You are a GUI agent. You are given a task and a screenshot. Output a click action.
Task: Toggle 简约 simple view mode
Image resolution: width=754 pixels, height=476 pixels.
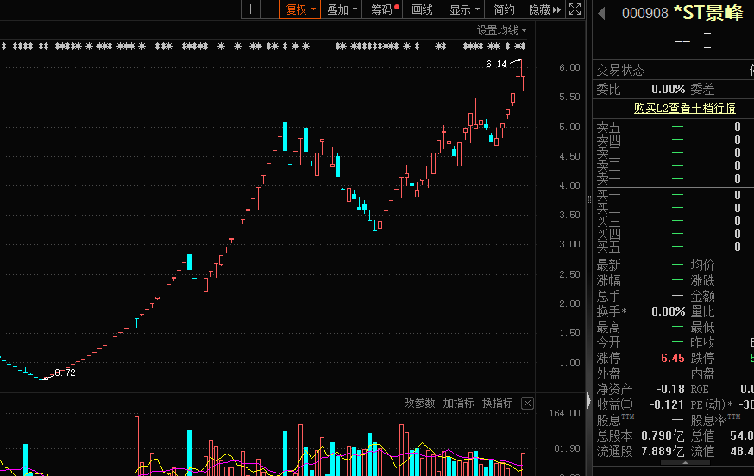505,9
